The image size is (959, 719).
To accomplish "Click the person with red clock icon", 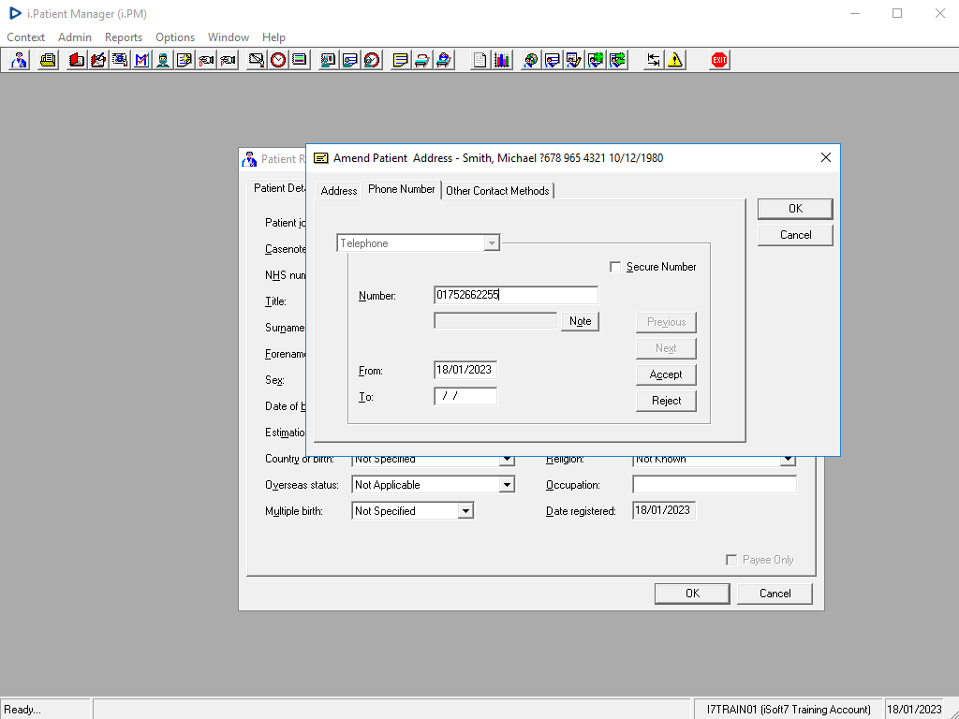I will tap(372, 60).
